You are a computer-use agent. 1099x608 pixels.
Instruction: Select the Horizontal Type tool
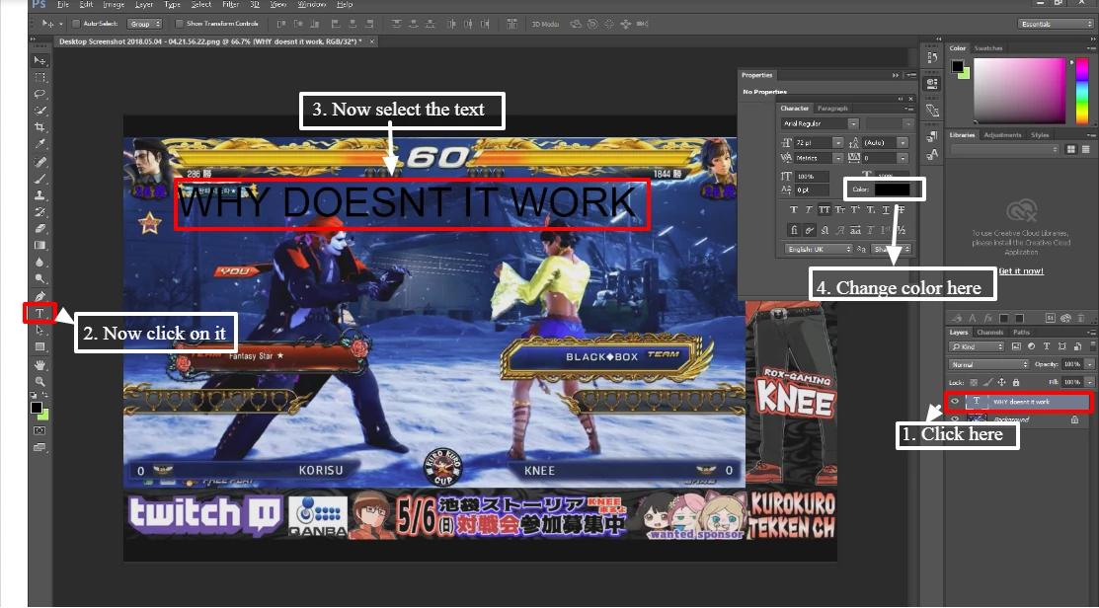click(39, 313)
